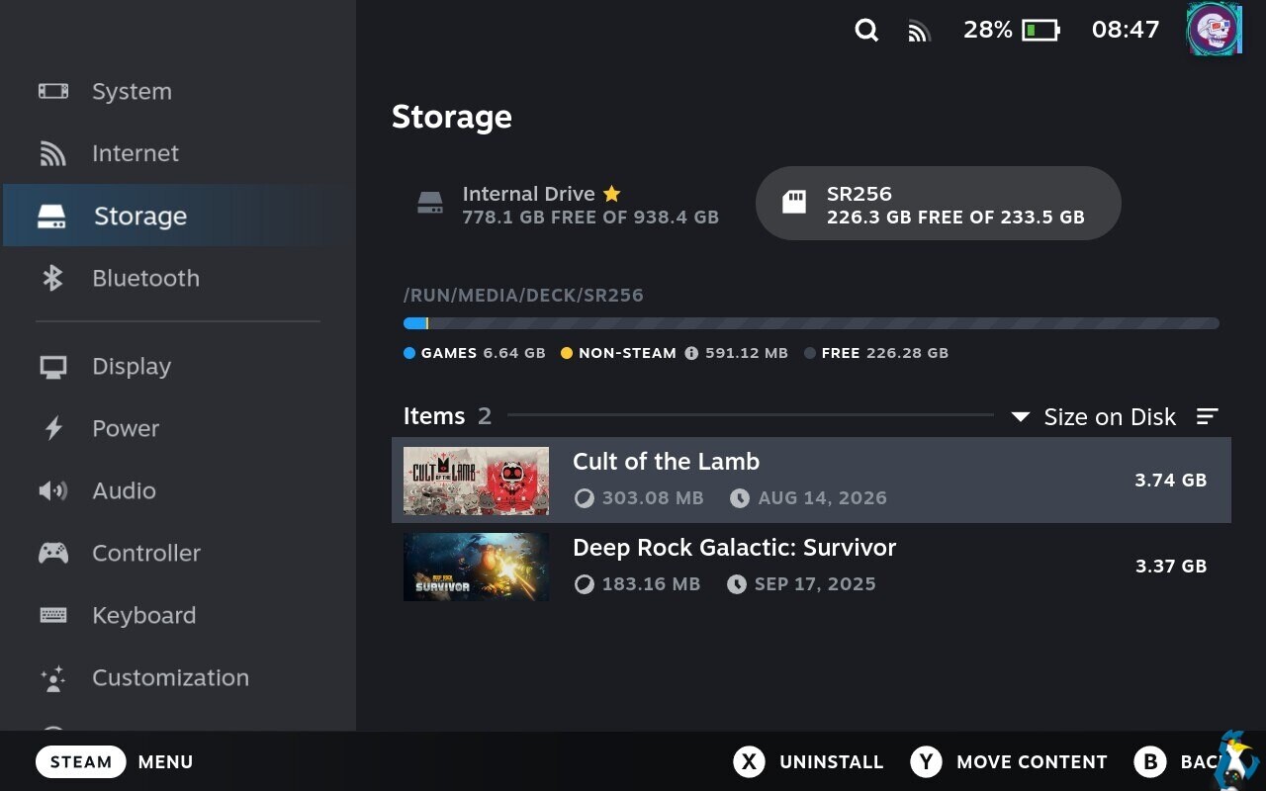Click the System sidebar icon
This screenshot has width=1266, height=791.
point(53,91)
